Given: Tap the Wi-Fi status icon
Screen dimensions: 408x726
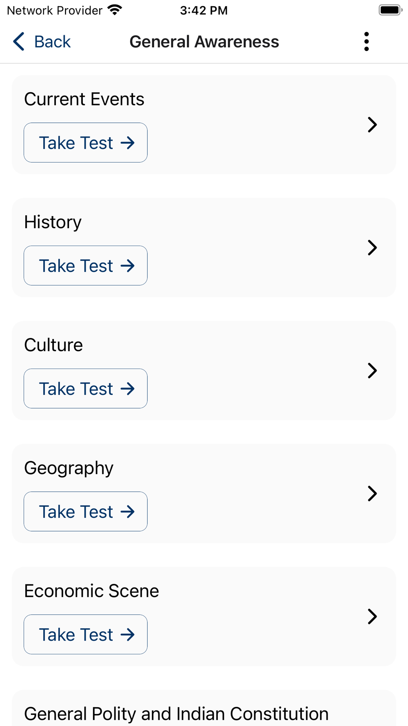Looking at the screenshot, I should coord(115,10).
